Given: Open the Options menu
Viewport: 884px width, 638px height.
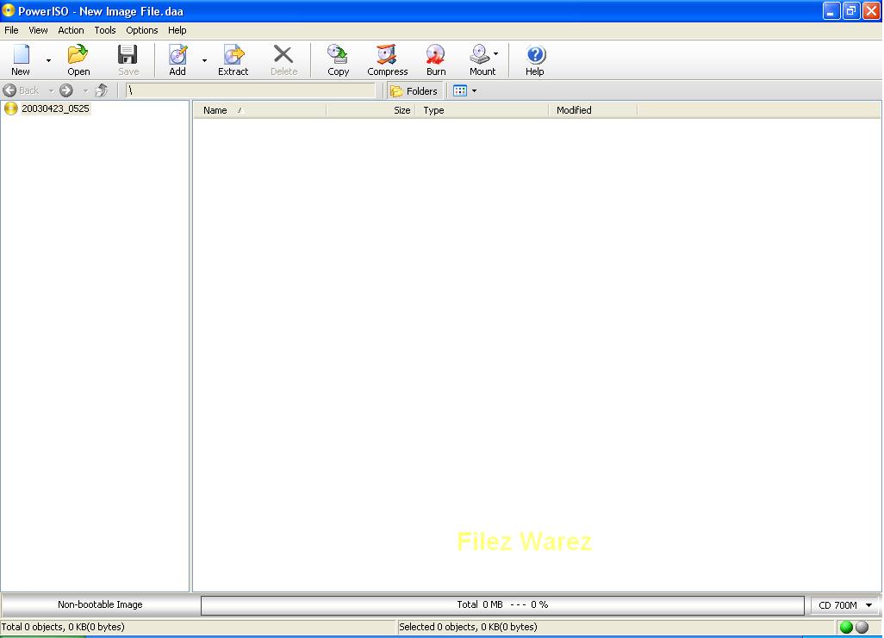Looking at the screenshot, I should (141, 30).
